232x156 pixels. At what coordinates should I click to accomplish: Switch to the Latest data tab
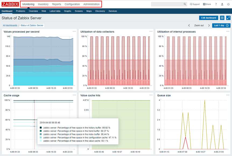coord(55,11)
